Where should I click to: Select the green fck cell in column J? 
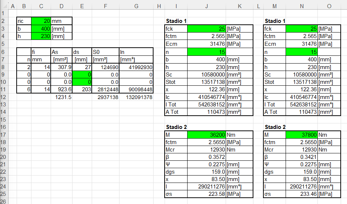(206, 29)
